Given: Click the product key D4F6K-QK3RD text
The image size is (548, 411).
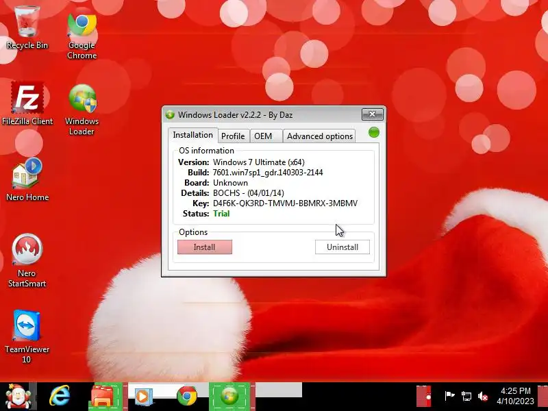Looking at the screenshot, I should pos(285,203).
